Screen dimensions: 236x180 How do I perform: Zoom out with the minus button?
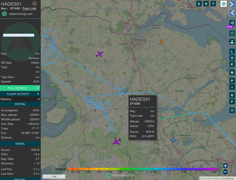[x=225, y=172]
